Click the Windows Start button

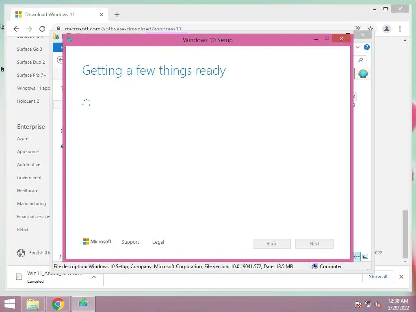[10, 304]
